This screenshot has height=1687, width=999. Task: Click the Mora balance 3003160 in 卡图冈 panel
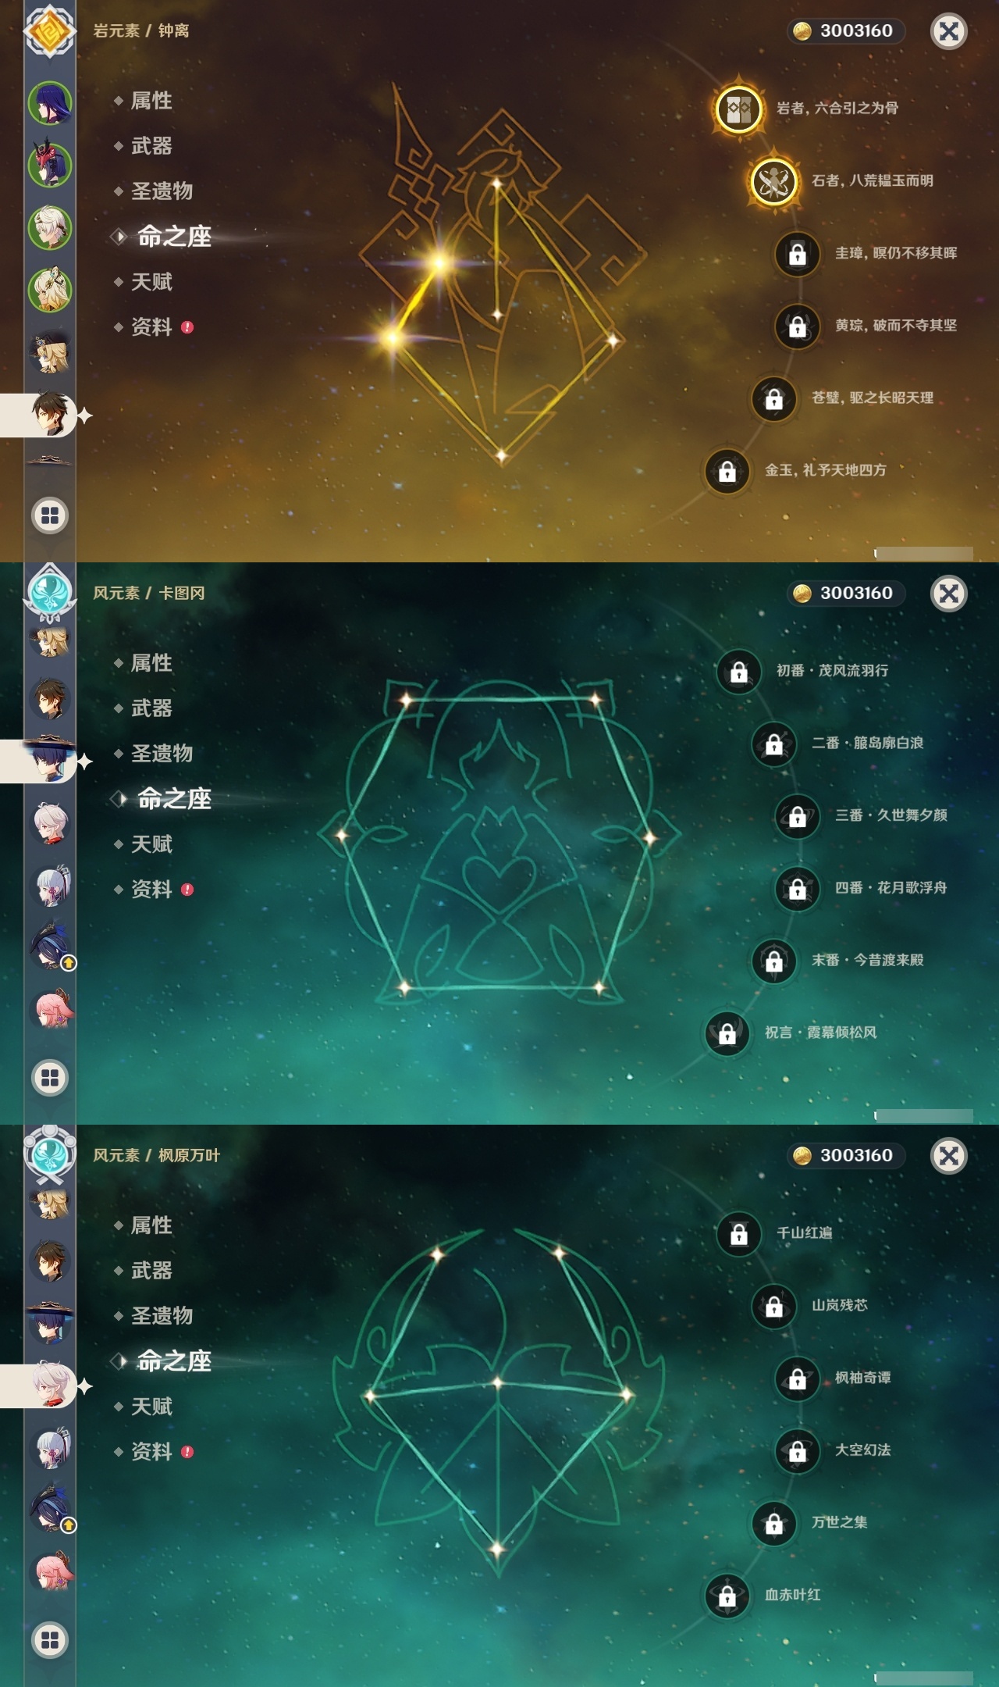tap(846, 594)
